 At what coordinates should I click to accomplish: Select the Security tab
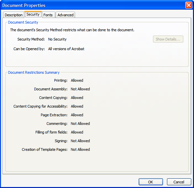click(33, 14)
